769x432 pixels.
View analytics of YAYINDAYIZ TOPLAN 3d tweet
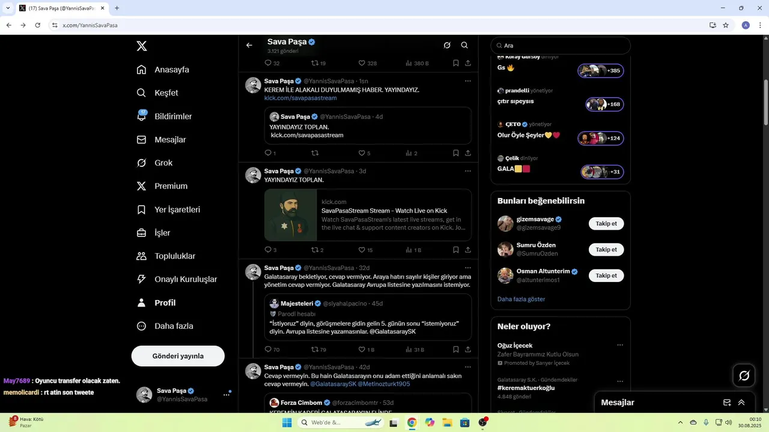click(x=413, y=250)
